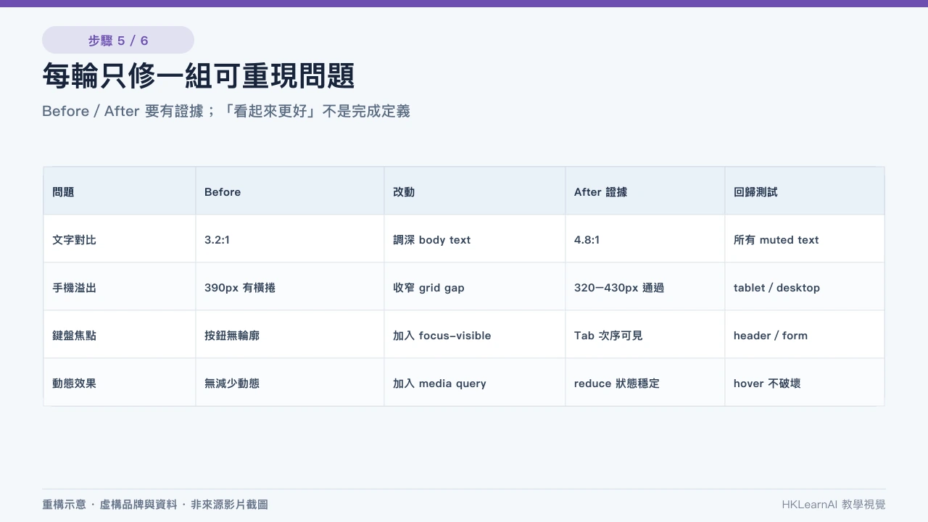Select the slide title 每輪只修一組可重現問題
928x522 pixels.
[198, 76]
